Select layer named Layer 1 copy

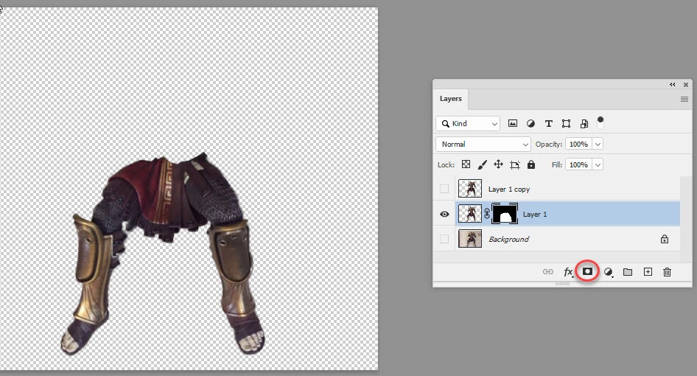(x=509, y=189)
